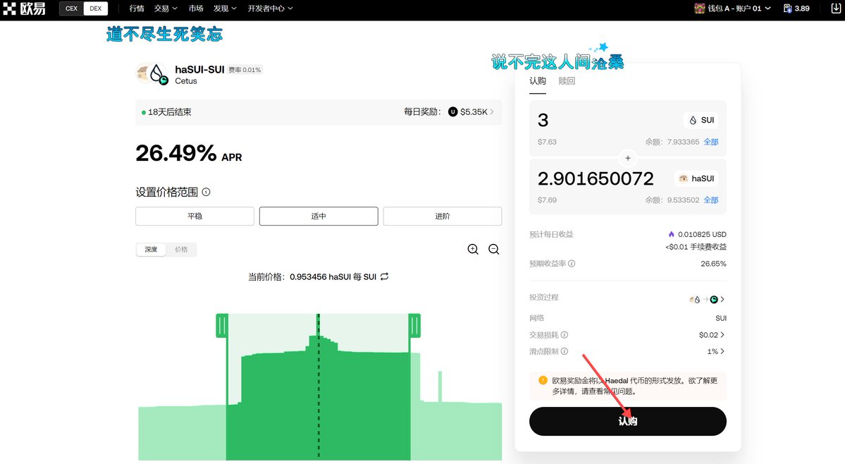Click the 余额: 9.533502 haSUI balance text
Screen dimensions: 845x464
coord(672,200)
